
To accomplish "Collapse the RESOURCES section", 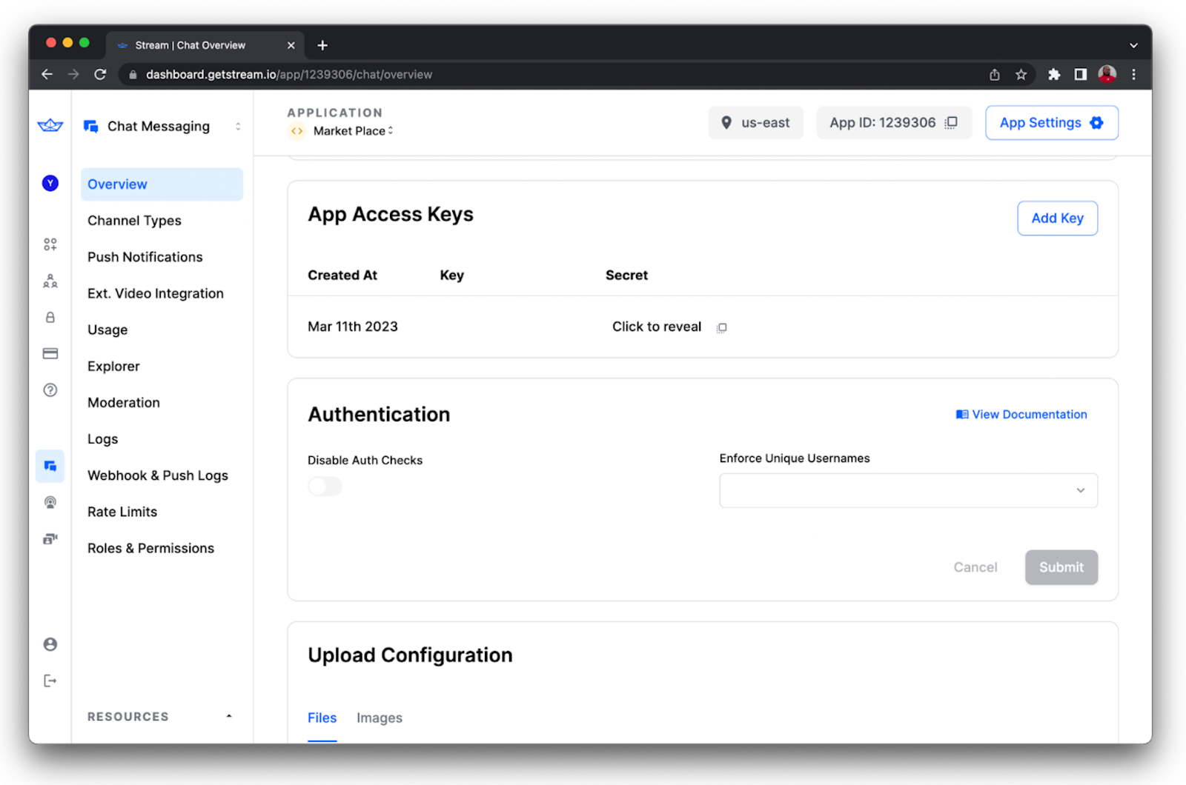I will pyautogui.click(x=228, y=716).
